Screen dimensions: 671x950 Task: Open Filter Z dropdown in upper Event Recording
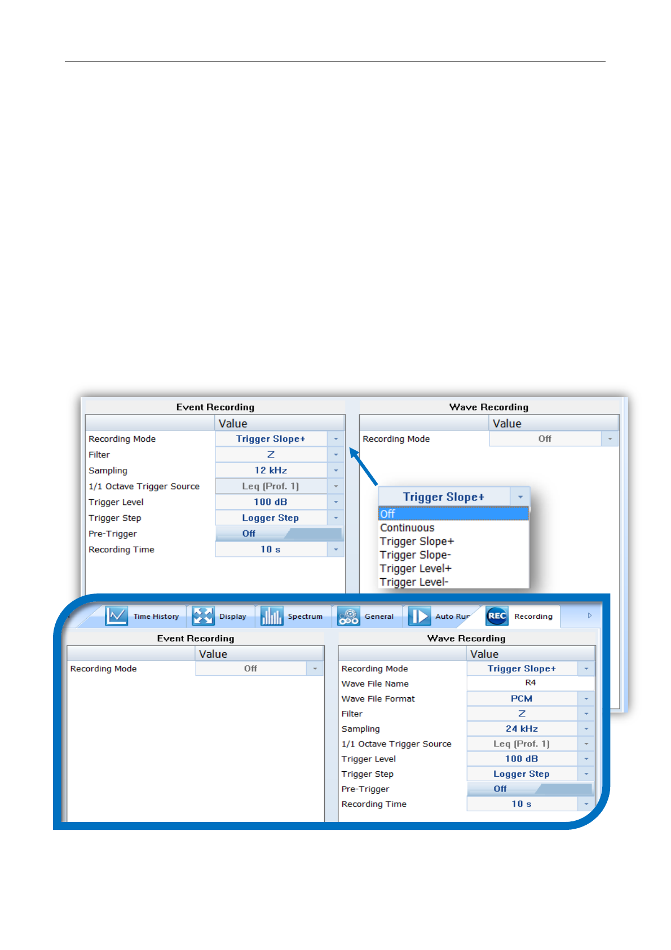click(x=336, y=455)
